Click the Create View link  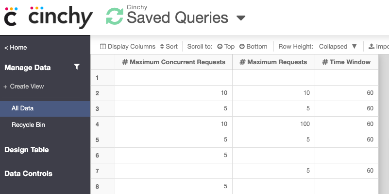24,87
